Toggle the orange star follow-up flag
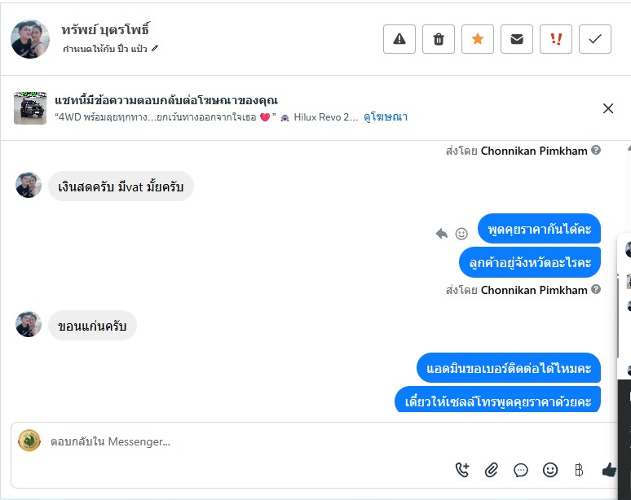Screen dimensions: 631x500 click(478, 39)
